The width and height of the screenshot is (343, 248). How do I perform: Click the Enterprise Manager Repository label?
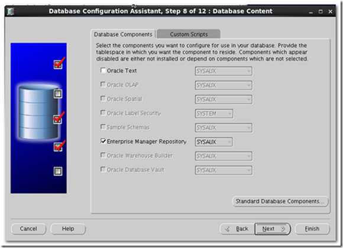coord(147,141)
